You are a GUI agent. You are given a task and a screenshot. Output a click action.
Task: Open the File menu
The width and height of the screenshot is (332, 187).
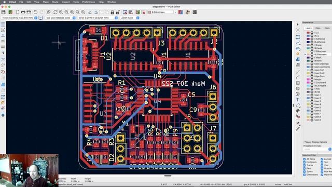pos(21,2)
